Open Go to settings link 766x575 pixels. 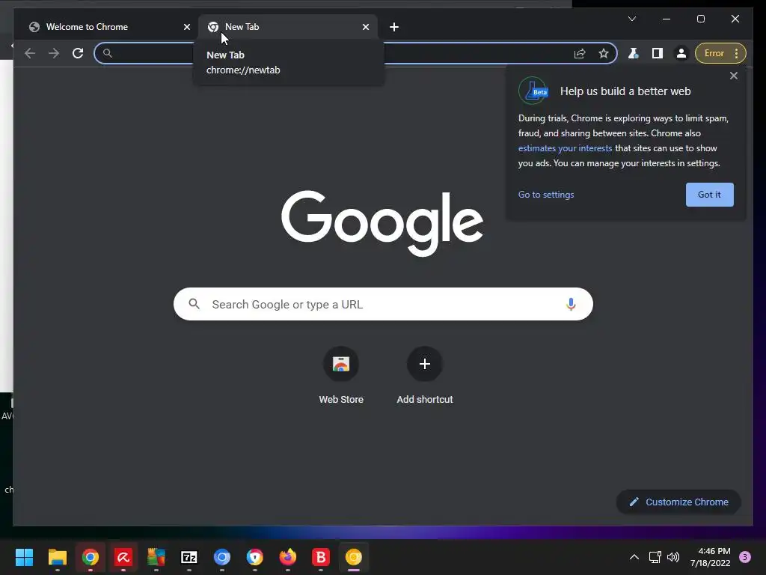point(545,195)
